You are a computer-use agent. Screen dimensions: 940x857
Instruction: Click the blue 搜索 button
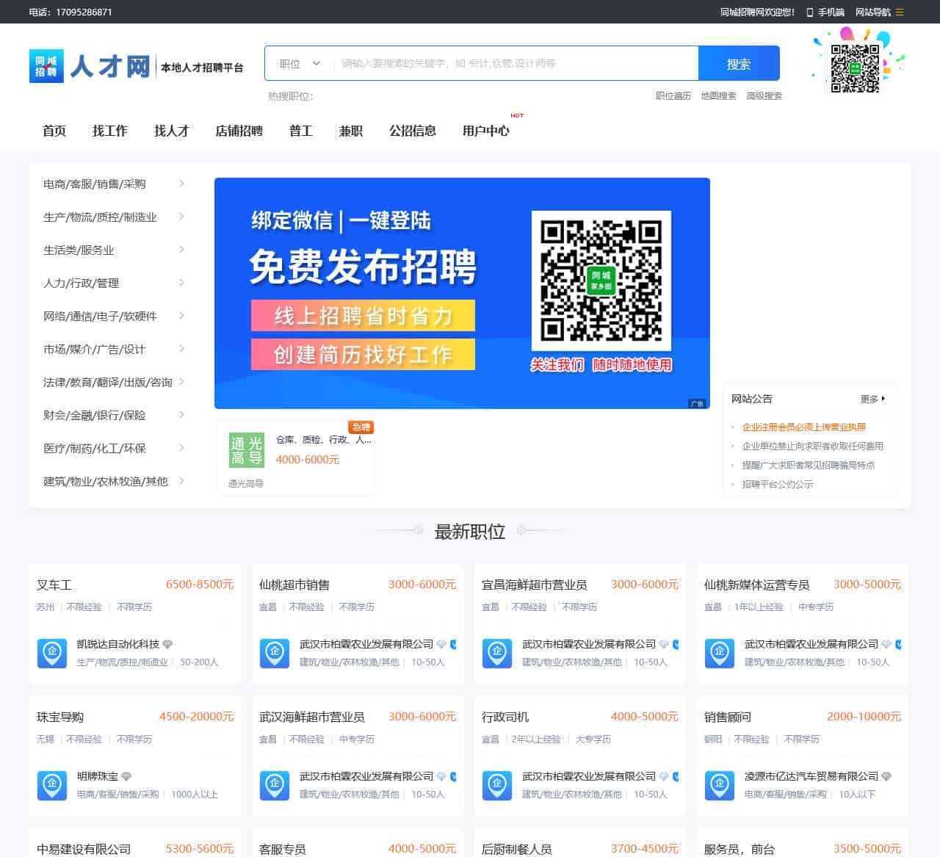(739, 64)
